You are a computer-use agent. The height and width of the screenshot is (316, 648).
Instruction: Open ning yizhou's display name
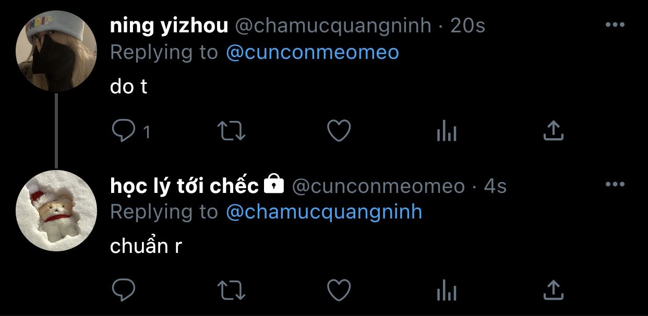click(169, 26)
